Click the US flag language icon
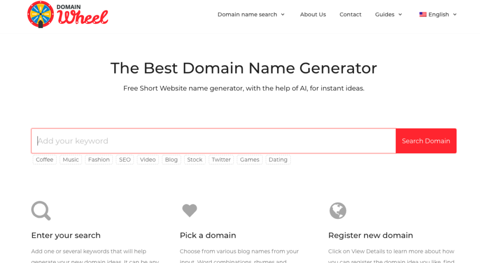 pos(423,15)
